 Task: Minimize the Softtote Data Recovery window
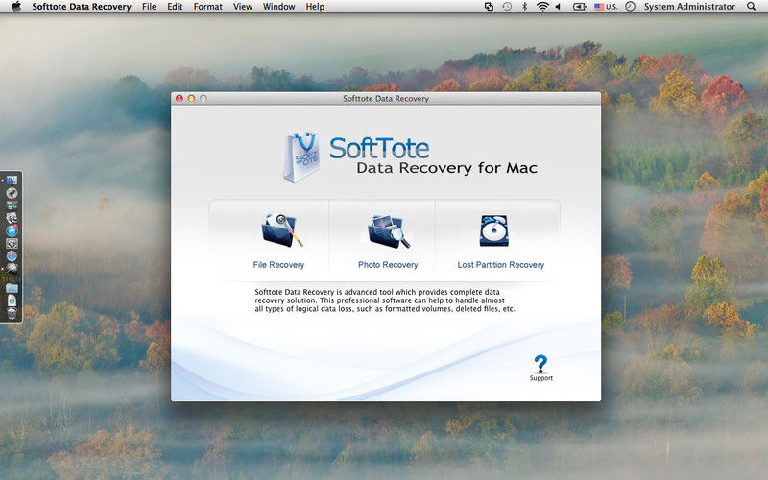[191, 99]
